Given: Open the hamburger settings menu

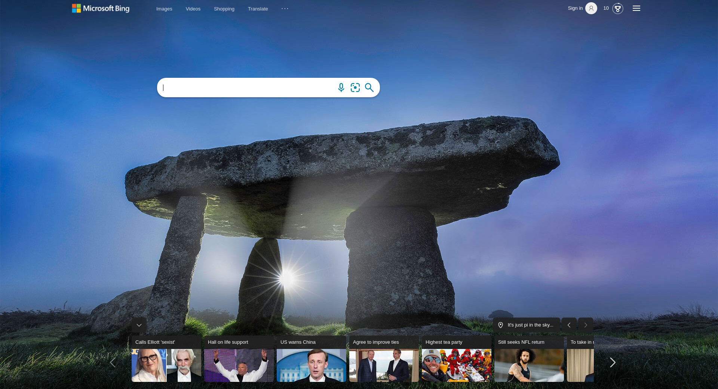Looking at the screenshot, I should [x=636, y=8].
